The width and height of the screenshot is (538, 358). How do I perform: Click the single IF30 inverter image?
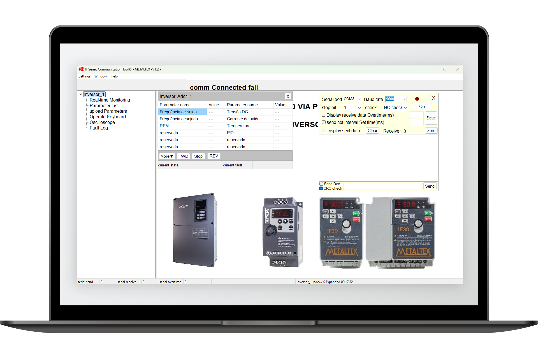coord(341,233)
